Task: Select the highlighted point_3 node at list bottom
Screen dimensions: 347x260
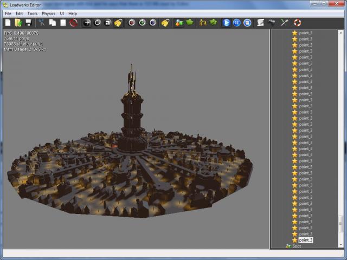Action: tap(305, 240)
